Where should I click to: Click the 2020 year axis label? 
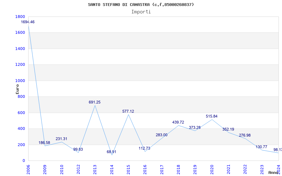click(211, 169)
